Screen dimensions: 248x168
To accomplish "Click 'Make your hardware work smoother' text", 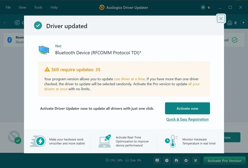I will (67, 141).
